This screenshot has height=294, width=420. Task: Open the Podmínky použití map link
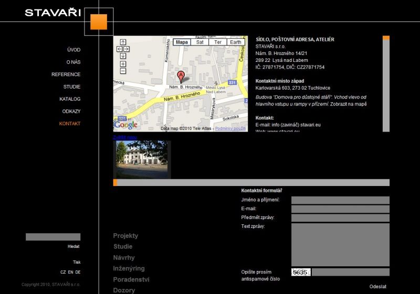[x=230, y=128]
